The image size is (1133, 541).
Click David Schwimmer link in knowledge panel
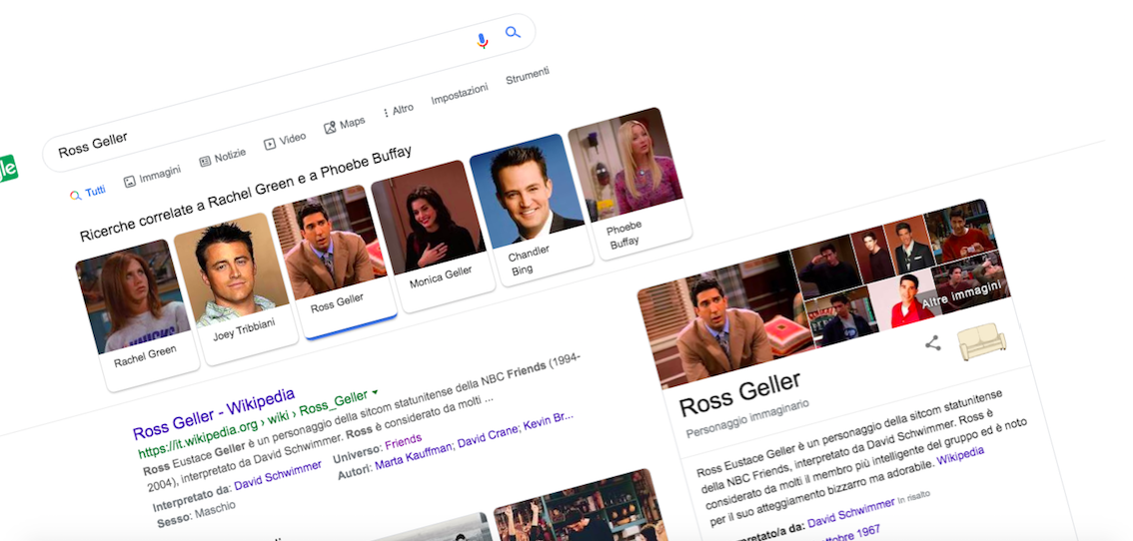click(850, 511)
